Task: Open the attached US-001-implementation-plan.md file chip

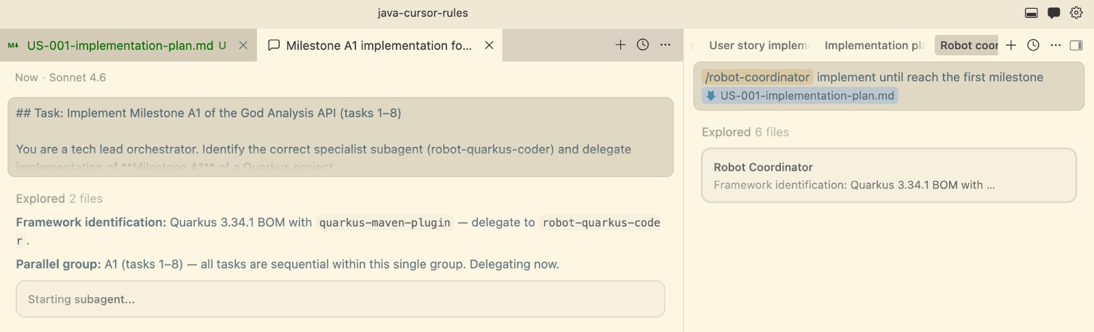Action: pos(800,96)
